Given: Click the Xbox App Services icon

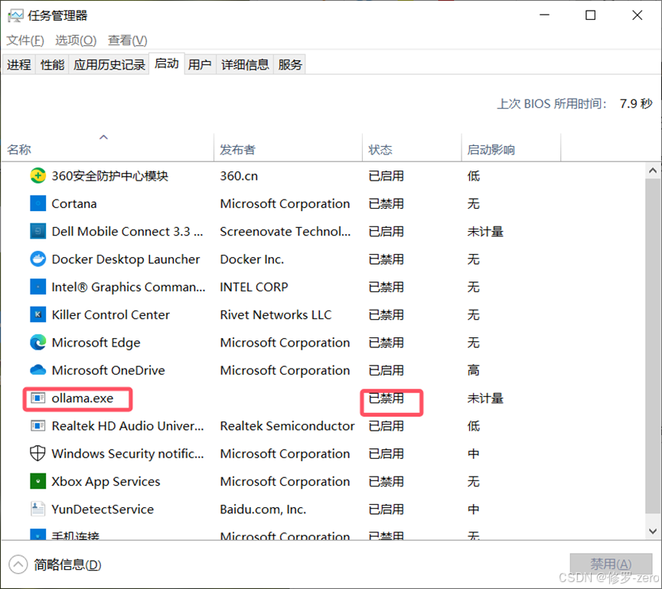Looking at the screenshot, I should (38, 481).
